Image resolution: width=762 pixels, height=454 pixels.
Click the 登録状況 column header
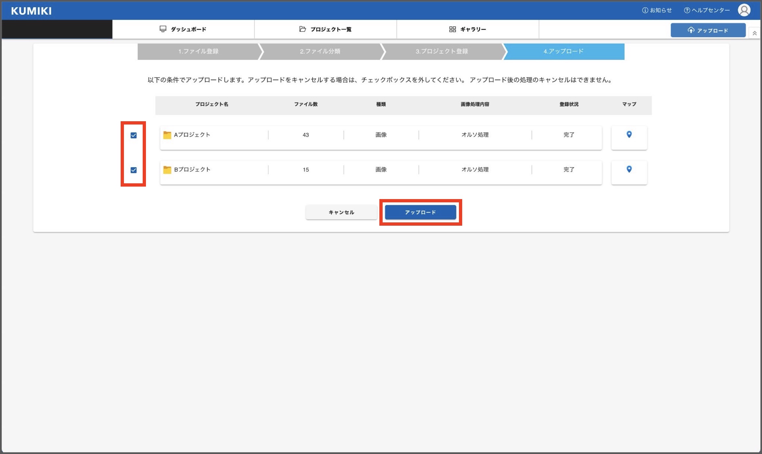(569, 104)
